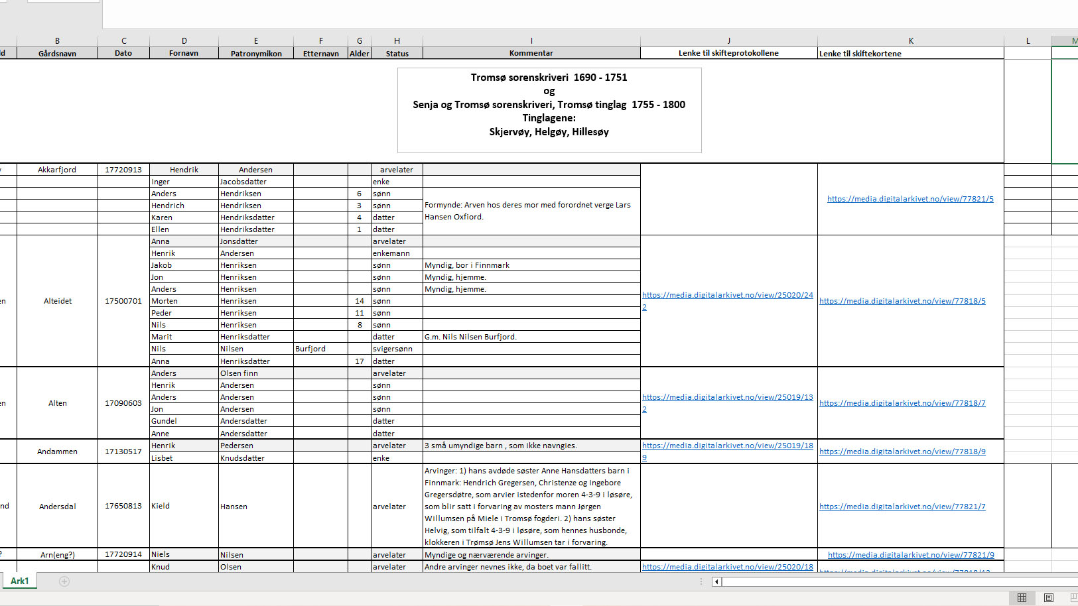
Task: Add a new sheet with plus icon
Action: [x=64, y=581]
